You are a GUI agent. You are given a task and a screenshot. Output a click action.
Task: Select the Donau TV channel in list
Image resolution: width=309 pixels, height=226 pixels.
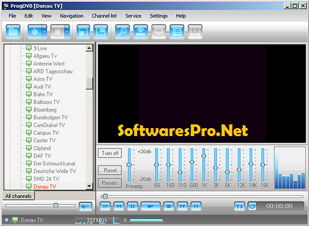(x=44, y=187)
